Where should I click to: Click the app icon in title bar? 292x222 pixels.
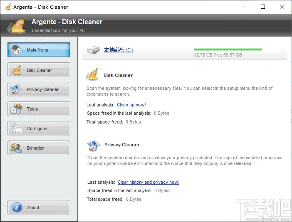pyautogui.click(x=8, y=7)
